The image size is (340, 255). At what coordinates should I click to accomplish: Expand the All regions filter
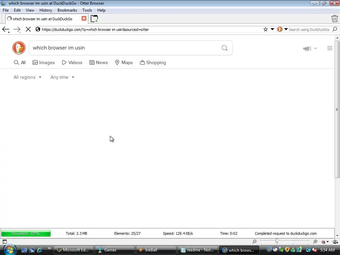click(x=27, y=77)
